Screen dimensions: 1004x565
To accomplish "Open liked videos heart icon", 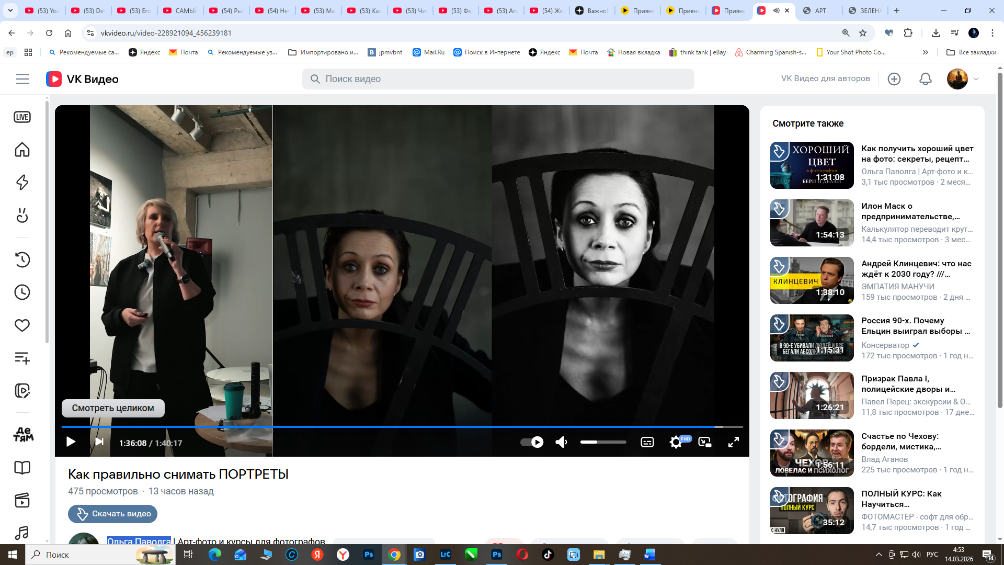I will [22, 325].
